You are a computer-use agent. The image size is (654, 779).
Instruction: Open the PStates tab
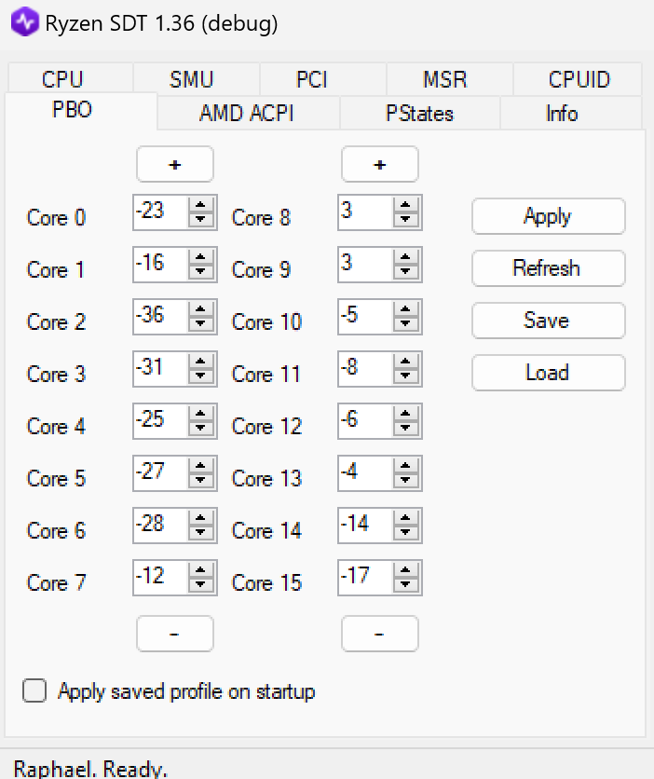click(x=420, y=114)
